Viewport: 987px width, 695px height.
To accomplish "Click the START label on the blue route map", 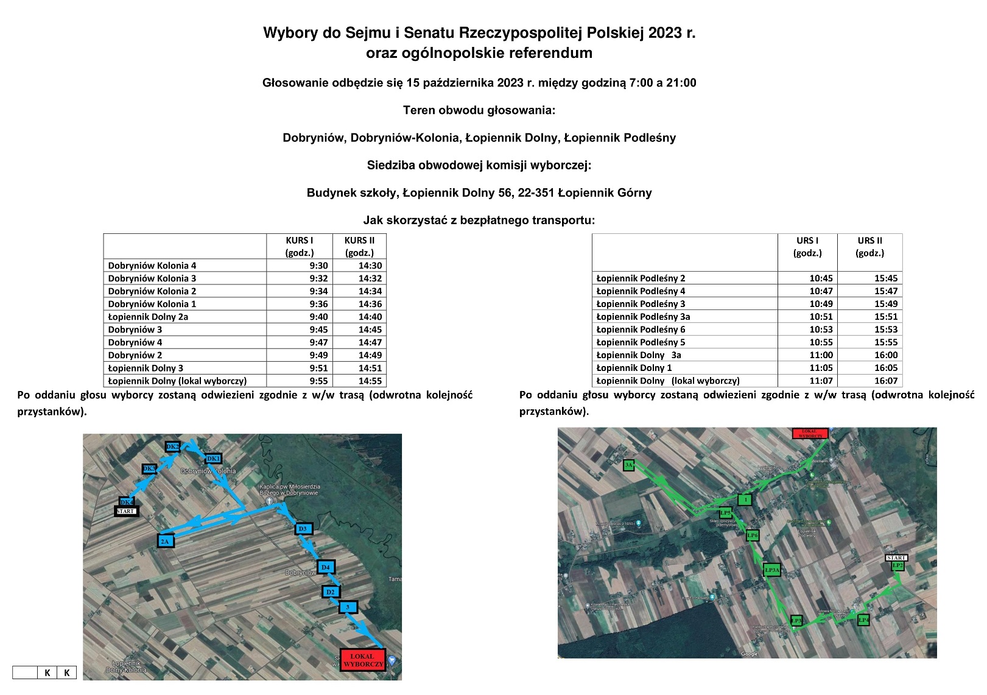I will pyautogui.click(x=127, y=512).
